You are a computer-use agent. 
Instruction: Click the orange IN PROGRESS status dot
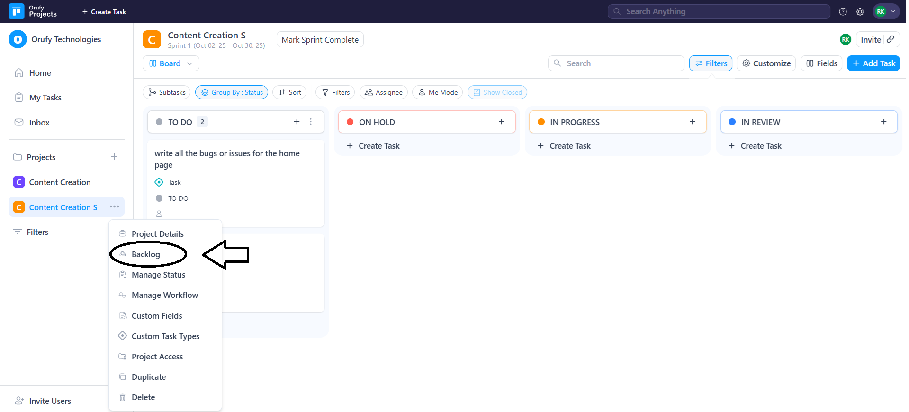541,122
